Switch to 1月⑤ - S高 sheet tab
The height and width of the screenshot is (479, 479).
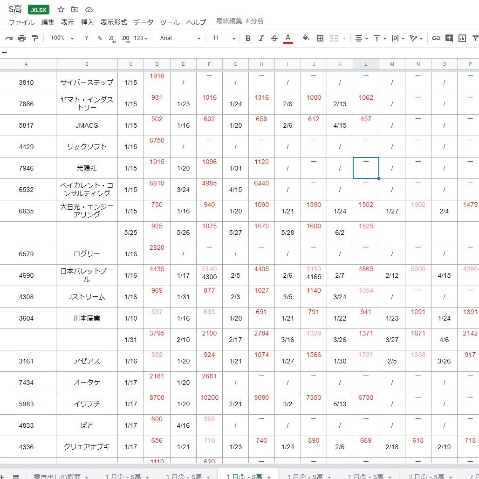tap(370, 476)
